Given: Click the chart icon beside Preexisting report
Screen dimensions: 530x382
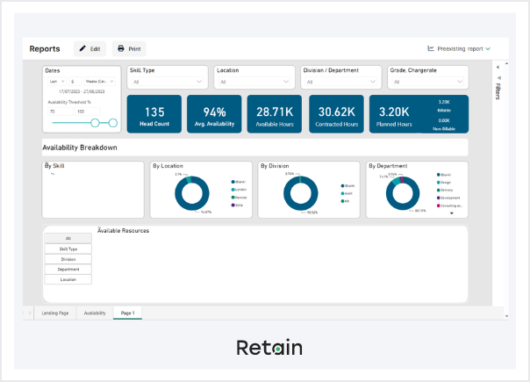Looking at the screenshot, I should point(431,49).
